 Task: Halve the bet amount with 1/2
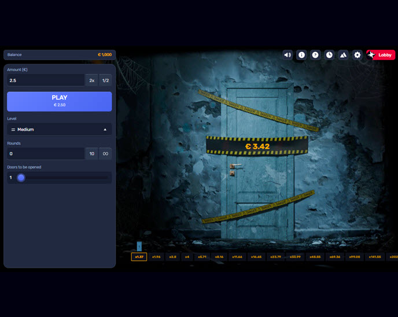pyautogui.click(x=106, y=80)
